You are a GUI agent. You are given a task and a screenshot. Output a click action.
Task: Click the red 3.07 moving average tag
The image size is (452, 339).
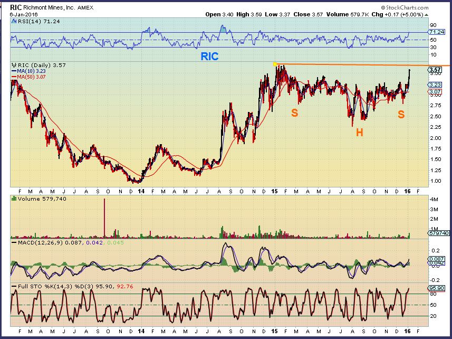[x=435, y=92]
